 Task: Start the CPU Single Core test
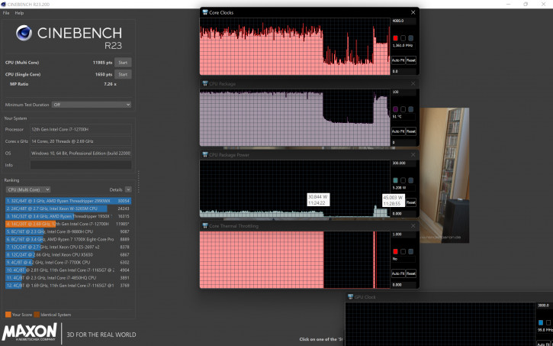[123, 75]
